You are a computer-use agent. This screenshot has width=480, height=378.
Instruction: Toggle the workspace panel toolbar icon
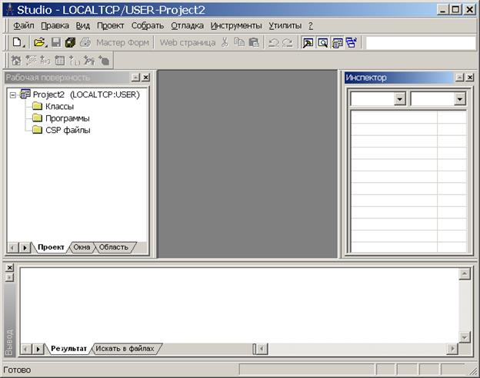click(x=338, y=43)
